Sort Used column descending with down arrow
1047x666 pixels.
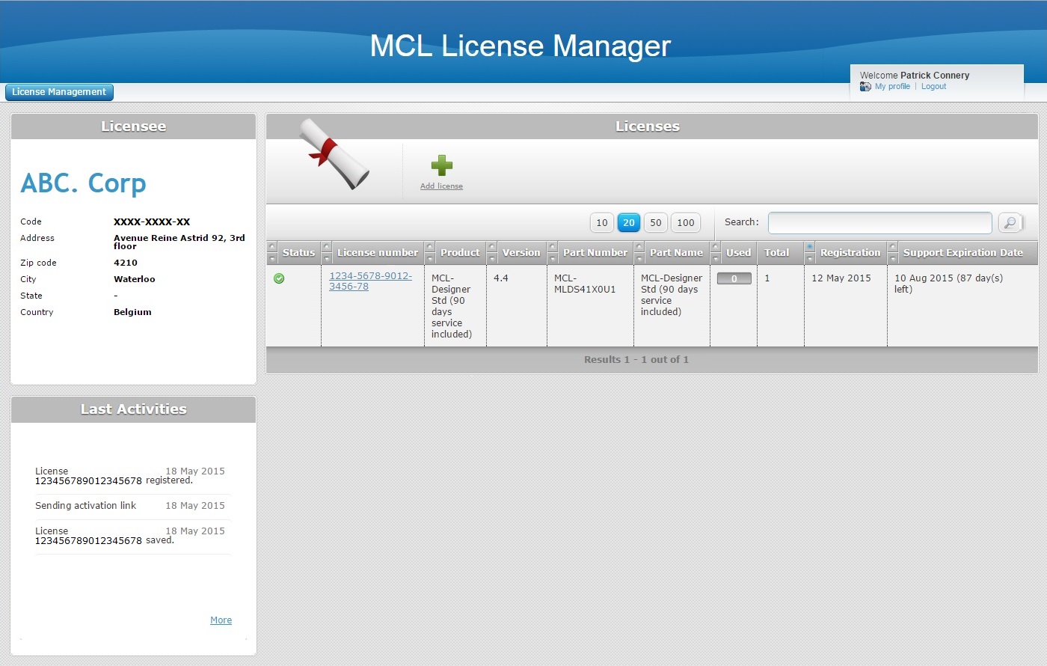click(x=716, y=259)
